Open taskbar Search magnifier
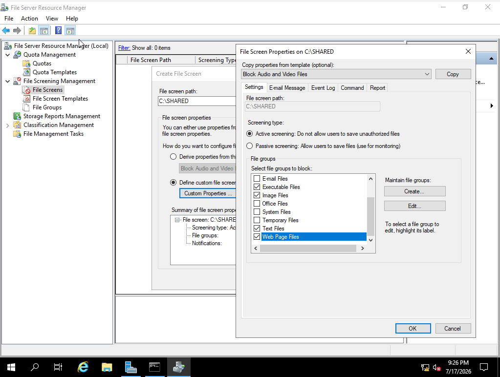 coord(34,367)
